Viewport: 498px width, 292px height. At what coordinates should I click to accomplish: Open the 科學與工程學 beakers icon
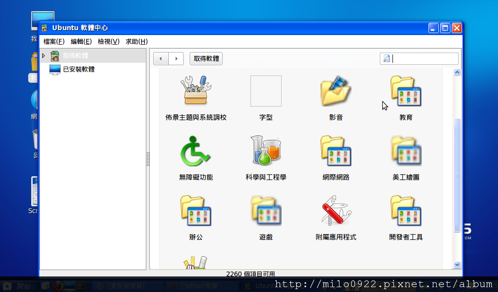point(266,150)
